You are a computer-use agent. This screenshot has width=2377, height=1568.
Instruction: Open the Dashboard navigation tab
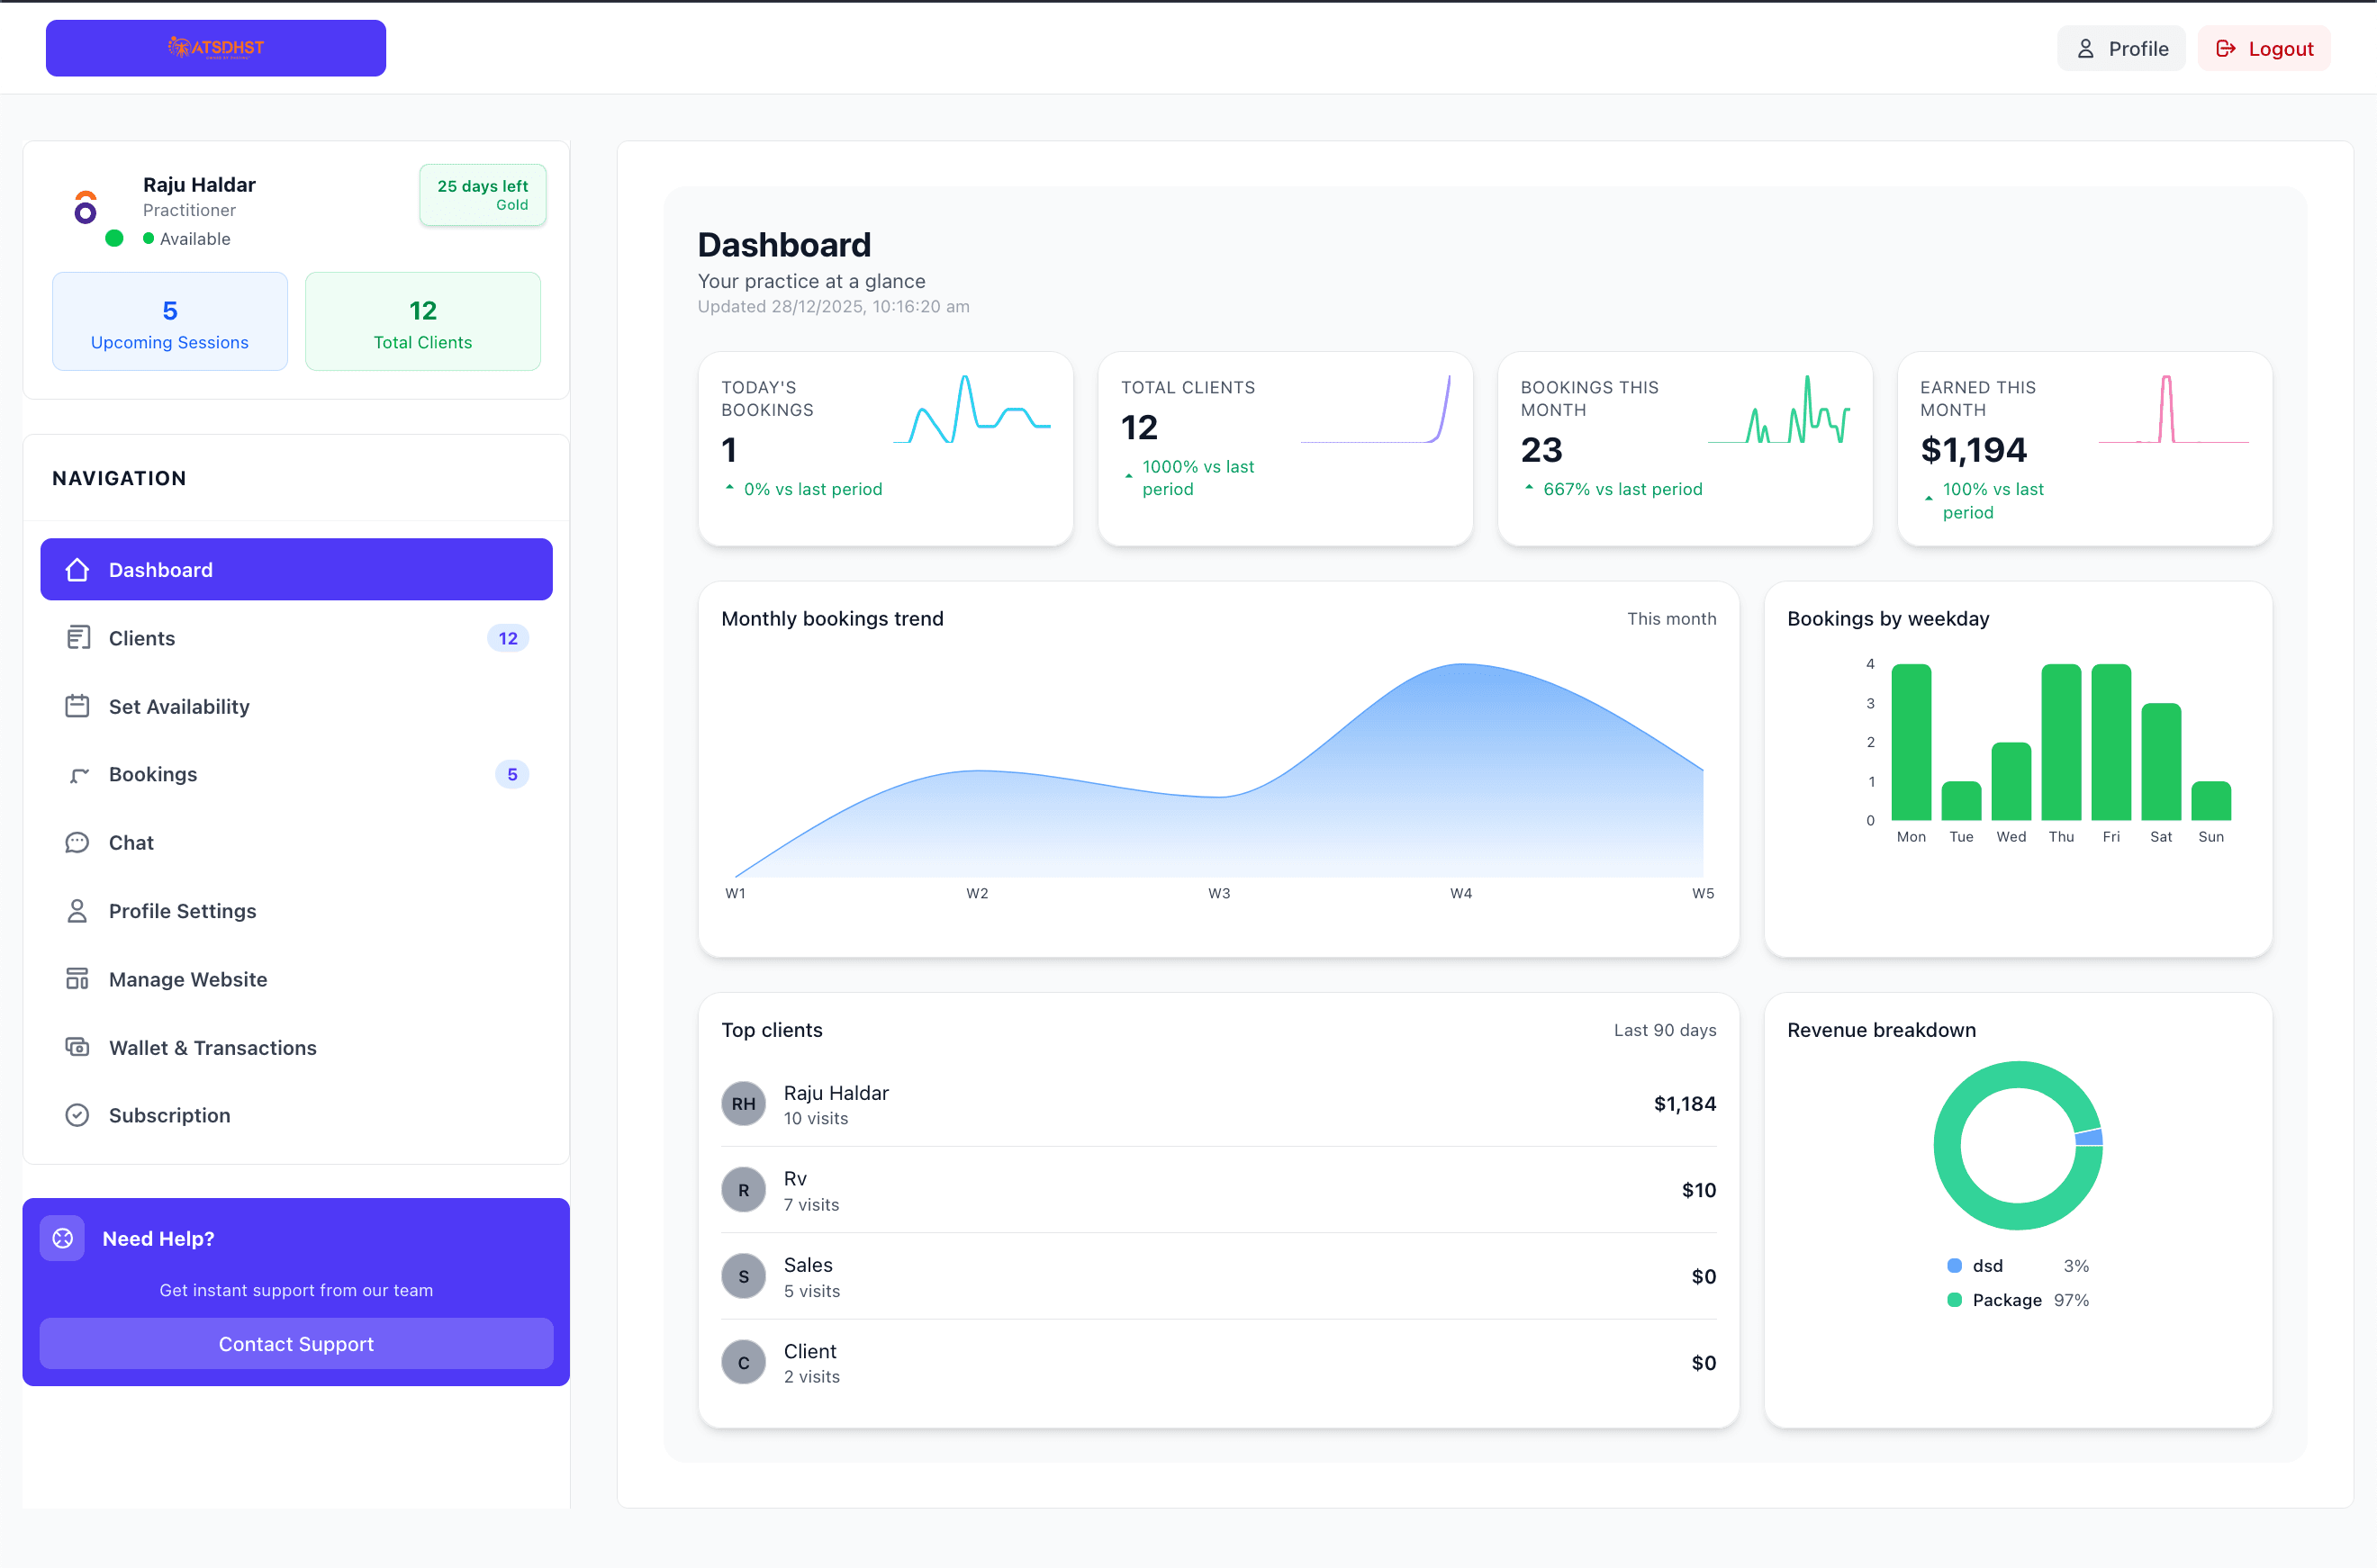pyautogui.click(x=296, y=569)
